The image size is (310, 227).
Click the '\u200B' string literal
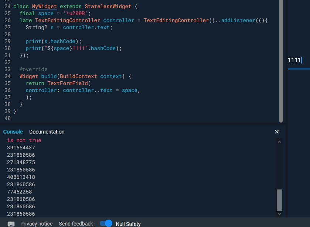(x=75, y=13)
